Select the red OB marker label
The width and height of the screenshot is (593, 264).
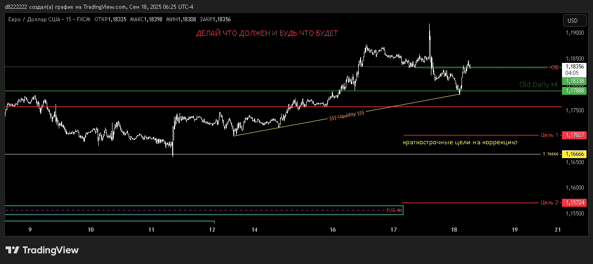point(553,68)
